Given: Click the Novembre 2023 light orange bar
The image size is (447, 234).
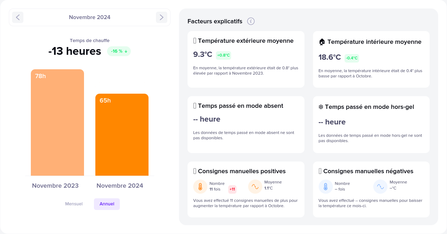Looking at the screenshot, I should [x=57, y=124].
